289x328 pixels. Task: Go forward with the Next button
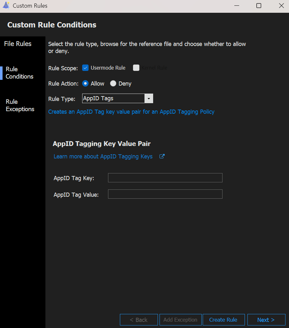(266, 320)
